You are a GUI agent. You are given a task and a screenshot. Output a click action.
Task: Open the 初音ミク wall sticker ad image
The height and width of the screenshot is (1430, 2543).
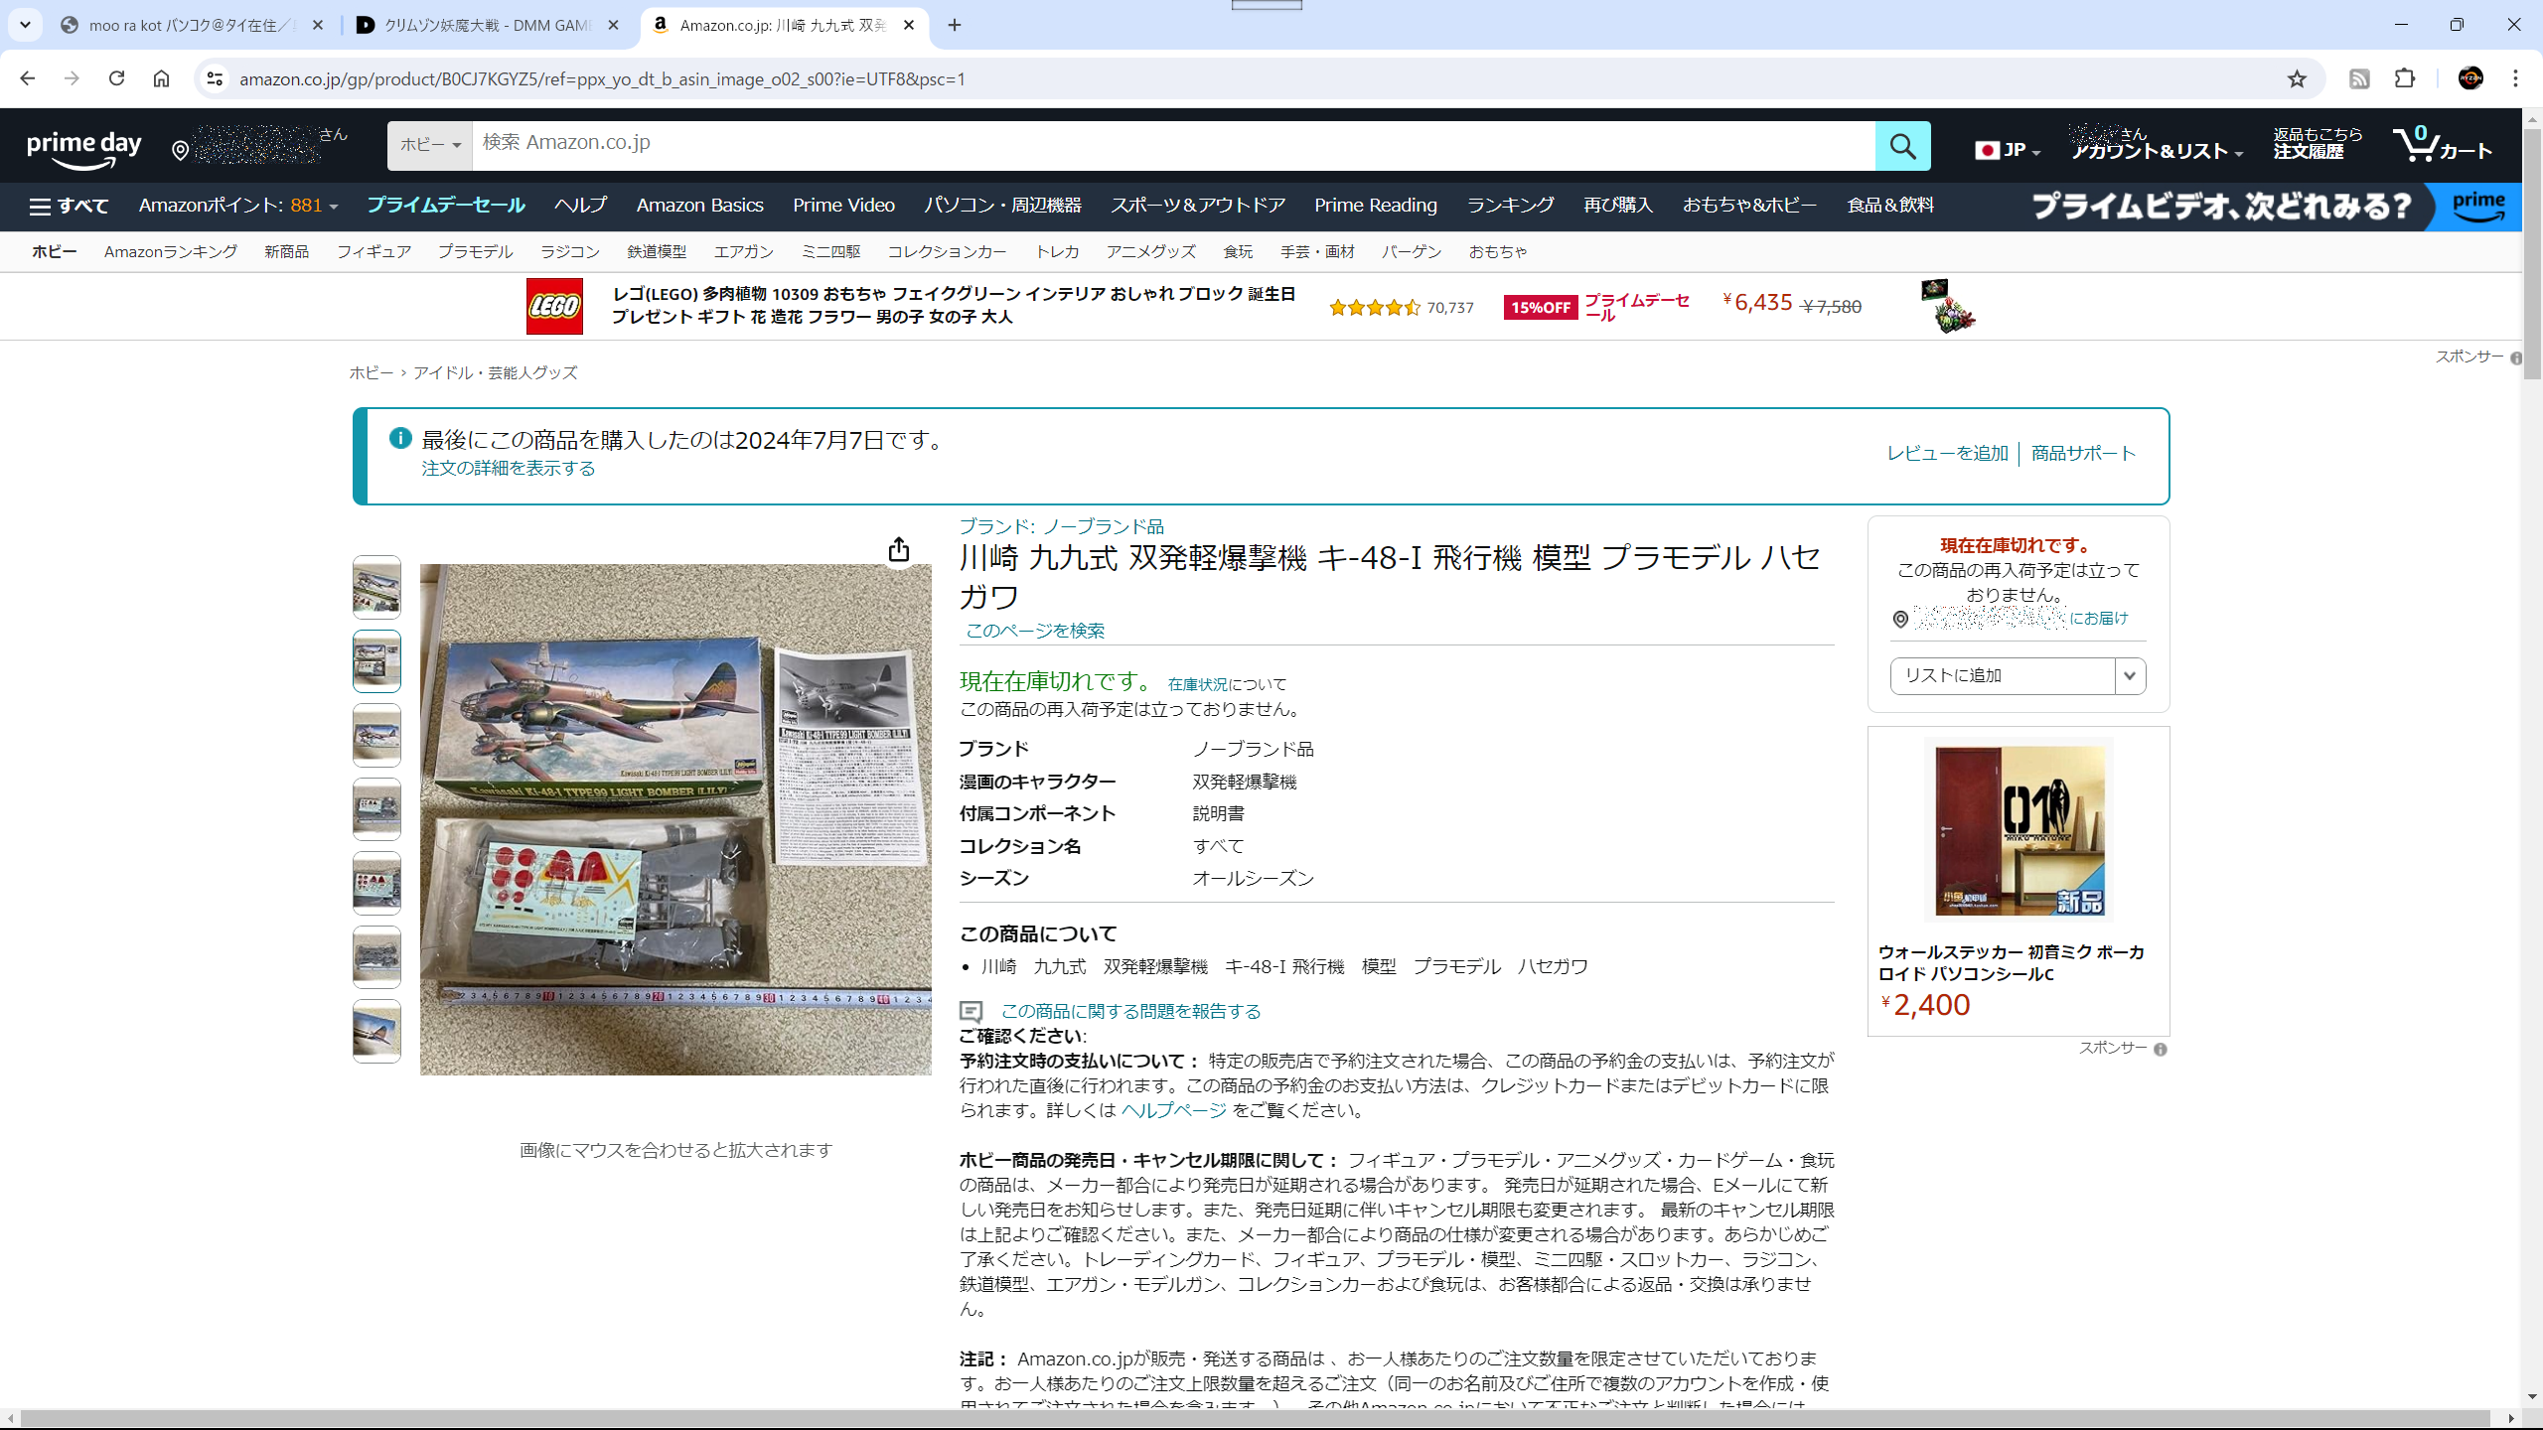2019,830
